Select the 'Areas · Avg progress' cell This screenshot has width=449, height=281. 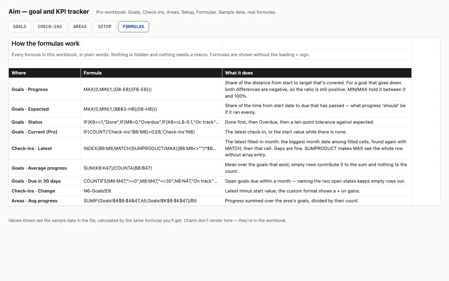pos(45,201)
